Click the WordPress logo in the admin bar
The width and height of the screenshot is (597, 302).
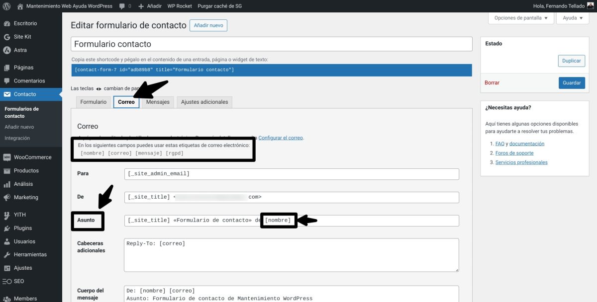tap(6, 6)
